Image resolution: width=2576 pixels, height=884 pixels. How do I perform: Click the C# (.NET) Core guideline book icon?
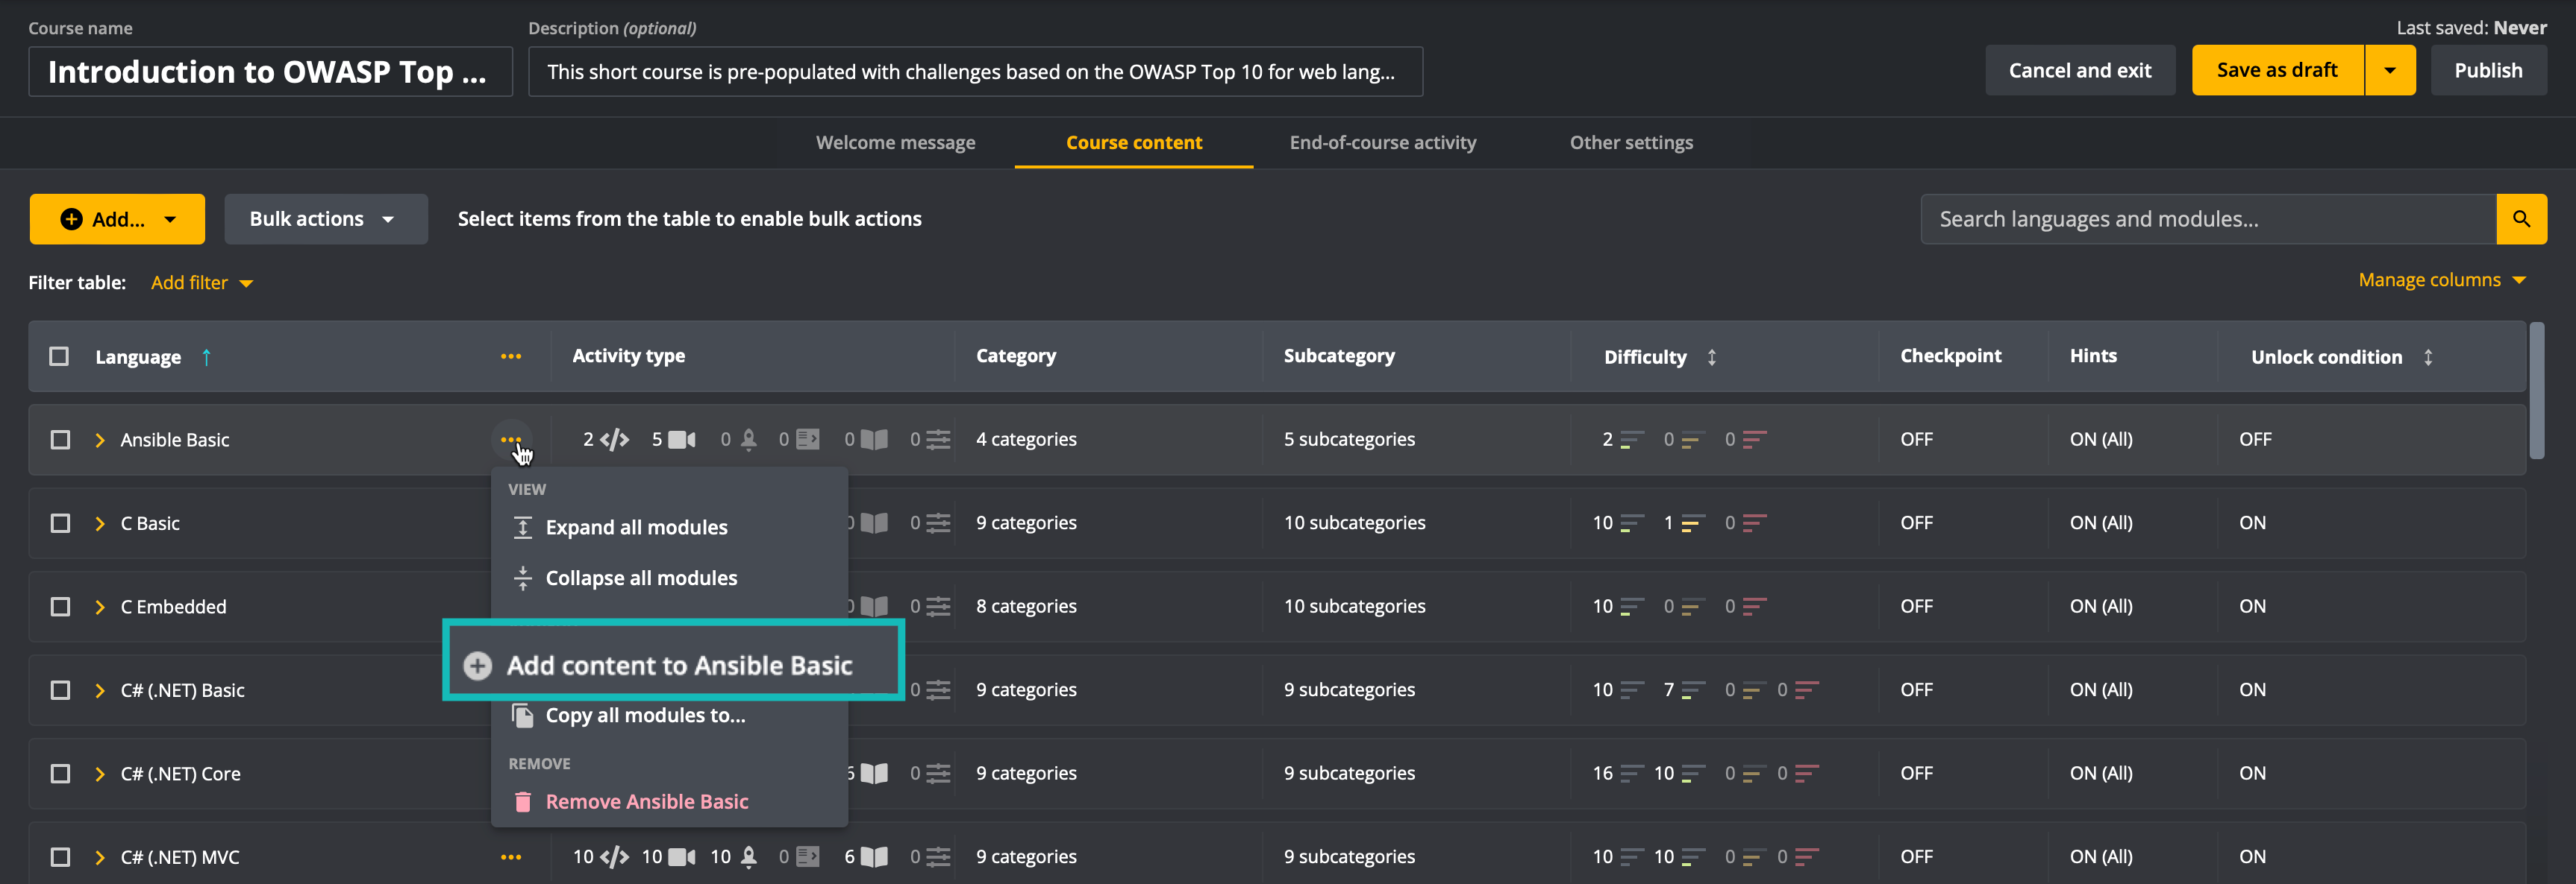[x=874, y=773]
